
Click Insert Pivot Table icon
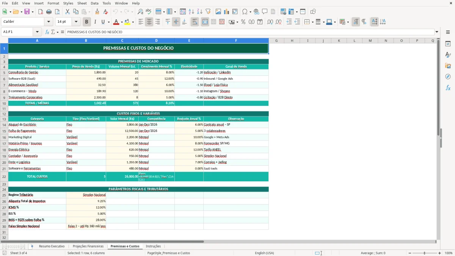[x=235, y=12]
